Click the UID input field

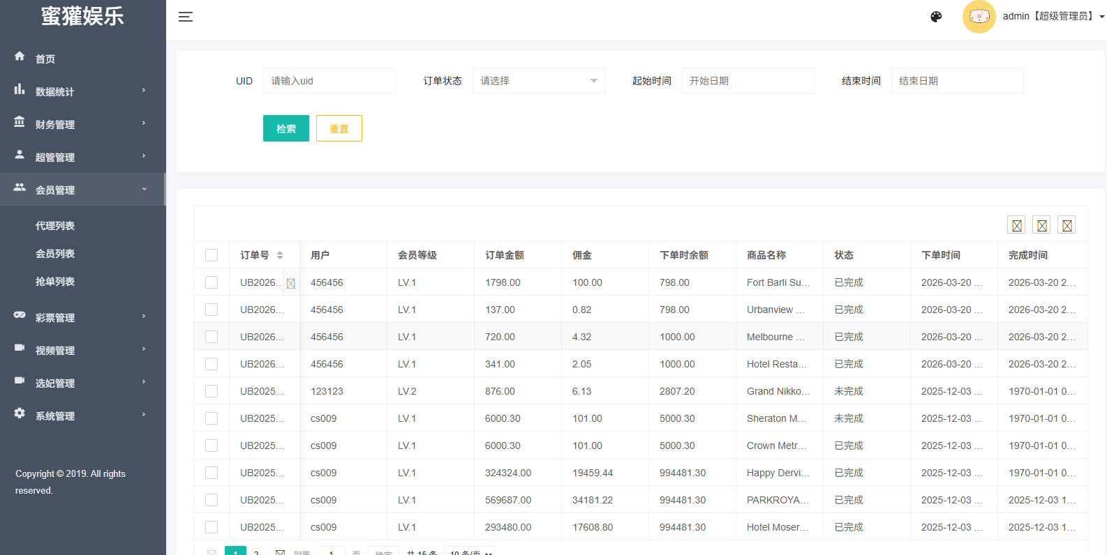click(329, 81)
